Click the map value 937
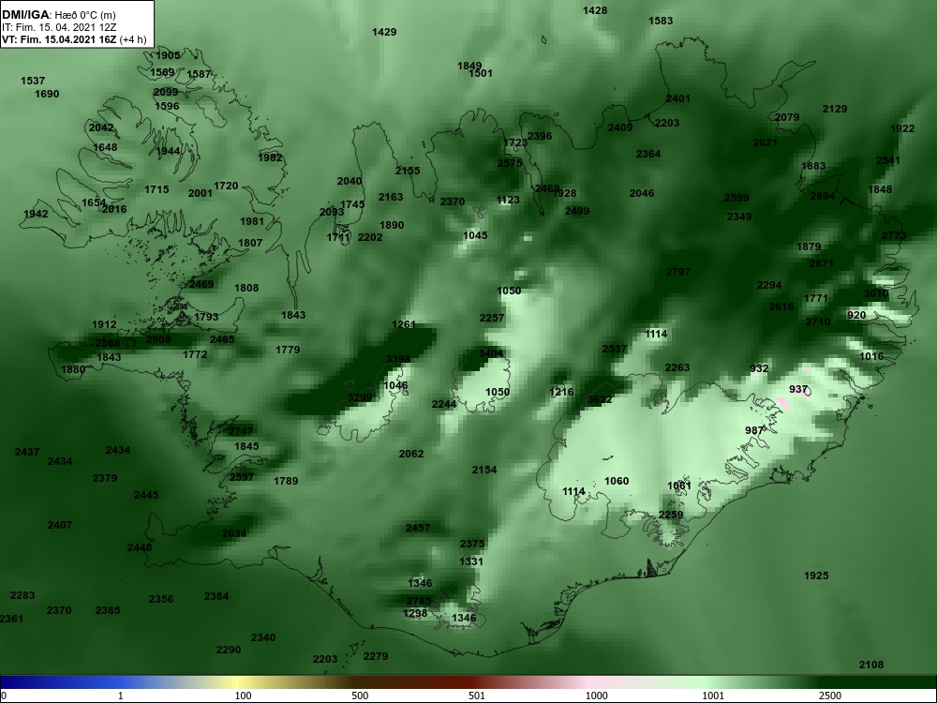937x703 pixels. coord(798,389)
